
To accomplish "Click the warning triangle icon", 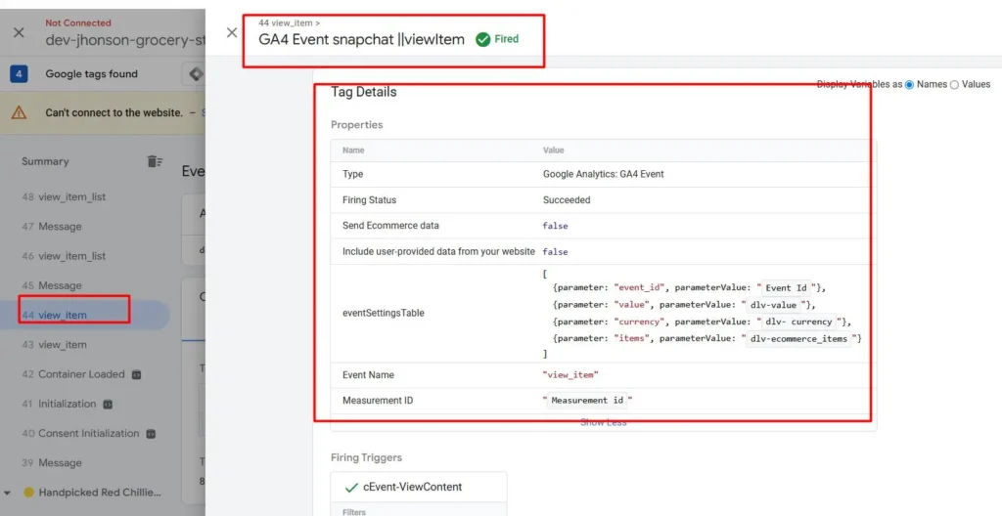I will pos(20,112).
